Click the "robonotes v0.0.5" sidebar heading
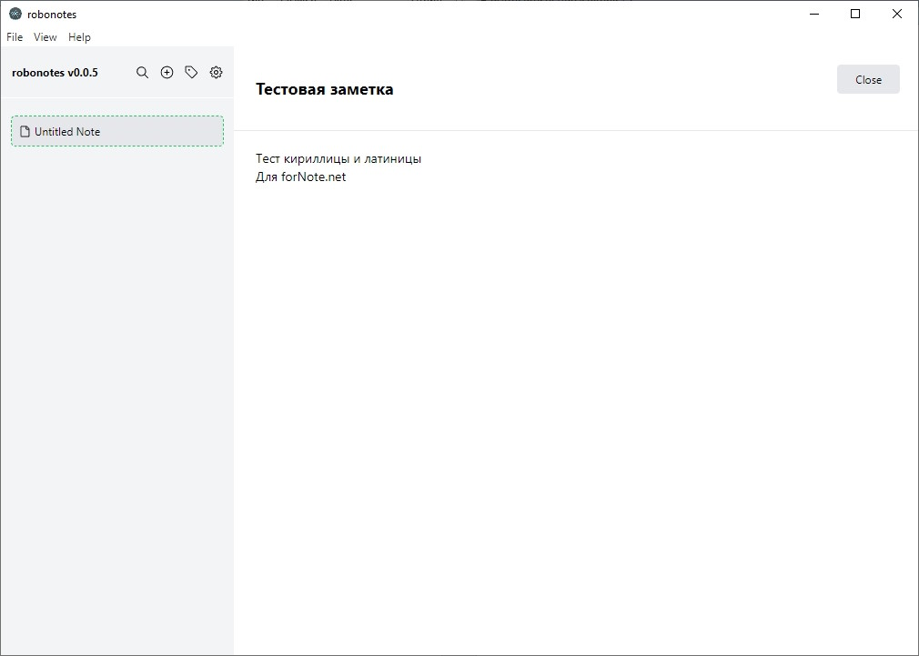This screenshot has width=919, height=656. 55,73
